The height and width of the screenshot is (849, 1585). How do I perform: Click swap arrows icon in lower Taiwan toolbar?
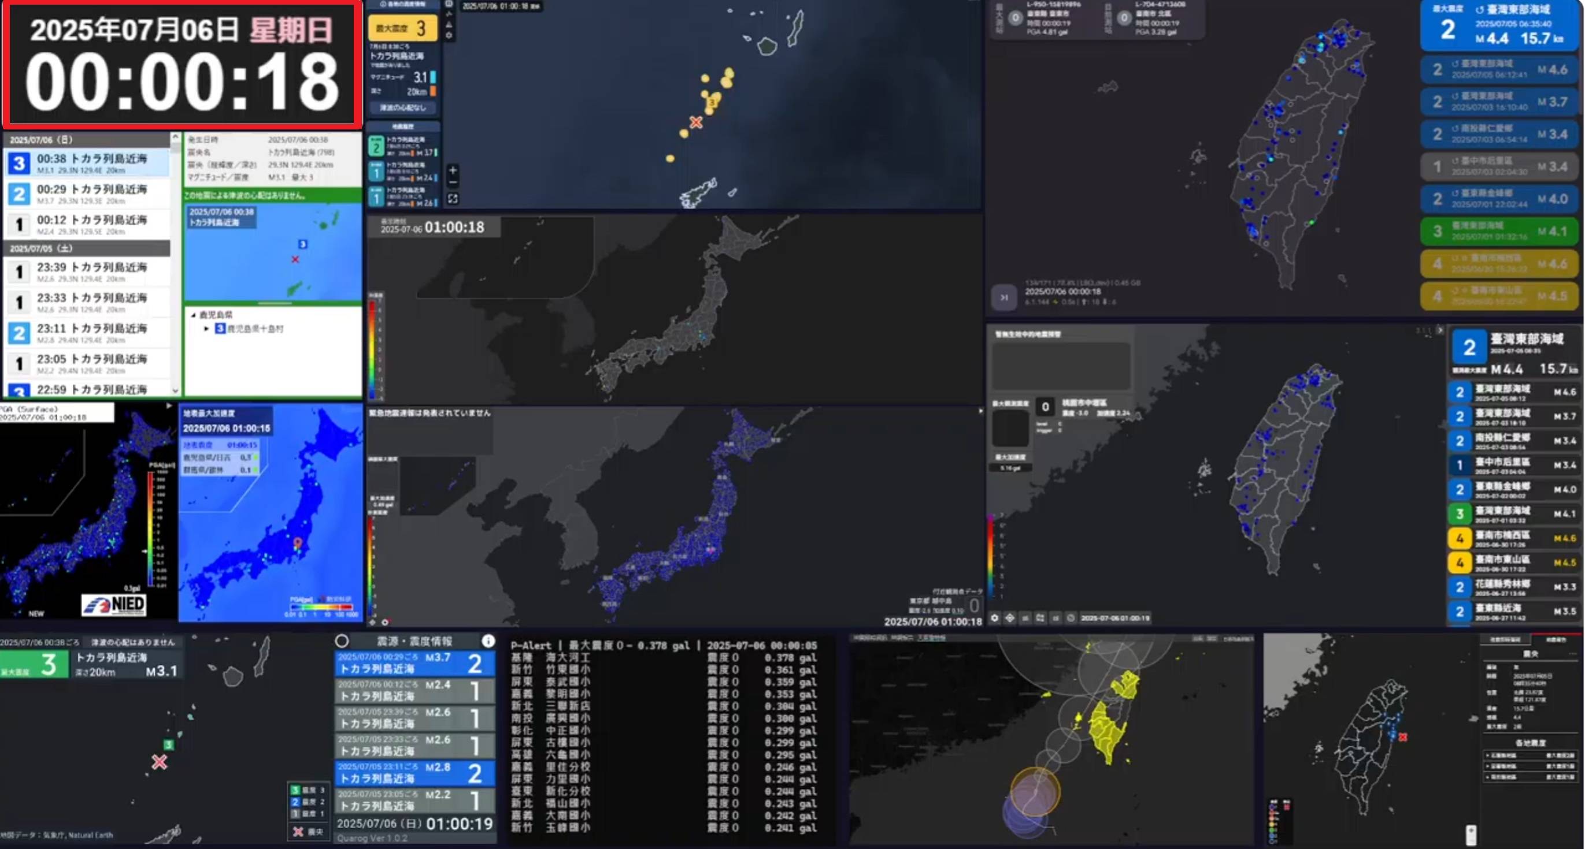click(1040, 618)
